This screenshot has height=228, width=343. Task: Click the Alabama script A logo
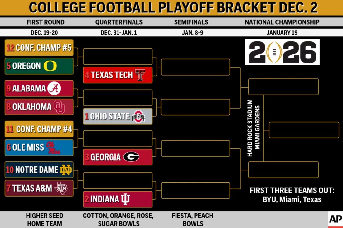point(54,89)
